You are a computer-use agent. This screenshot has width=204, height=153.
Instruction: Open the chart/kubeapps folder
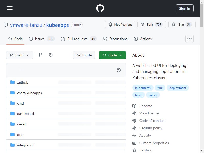point(29,93)
